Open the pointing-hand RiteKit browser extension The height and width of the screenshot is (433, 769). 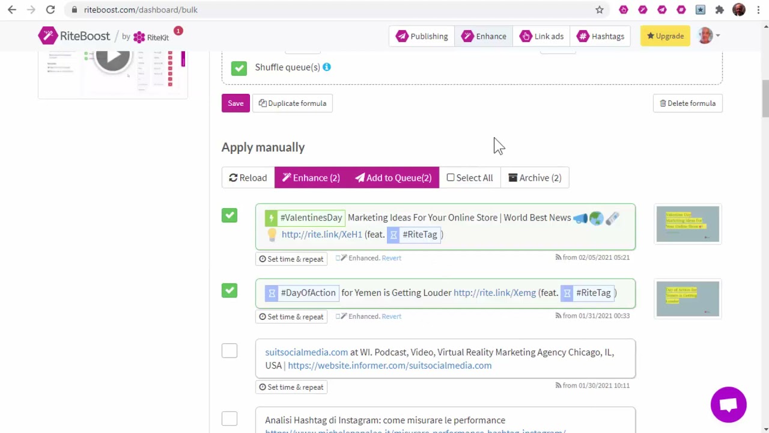[x=624, y=10]
